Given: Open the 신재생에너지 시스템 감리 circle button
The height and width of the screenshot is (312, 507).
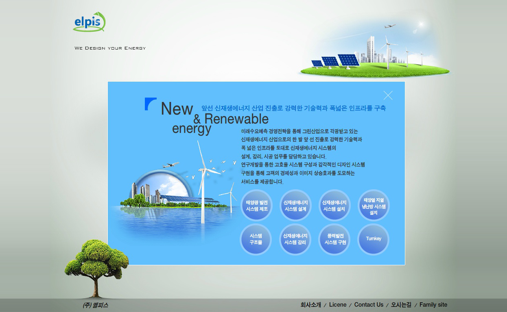Looking at the screenshot, I should coord(295,239).
